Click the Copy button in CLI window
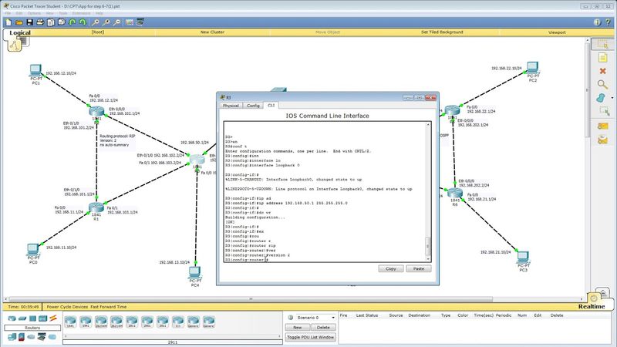This screenshot has height=347, width=617. click(391, 268)
